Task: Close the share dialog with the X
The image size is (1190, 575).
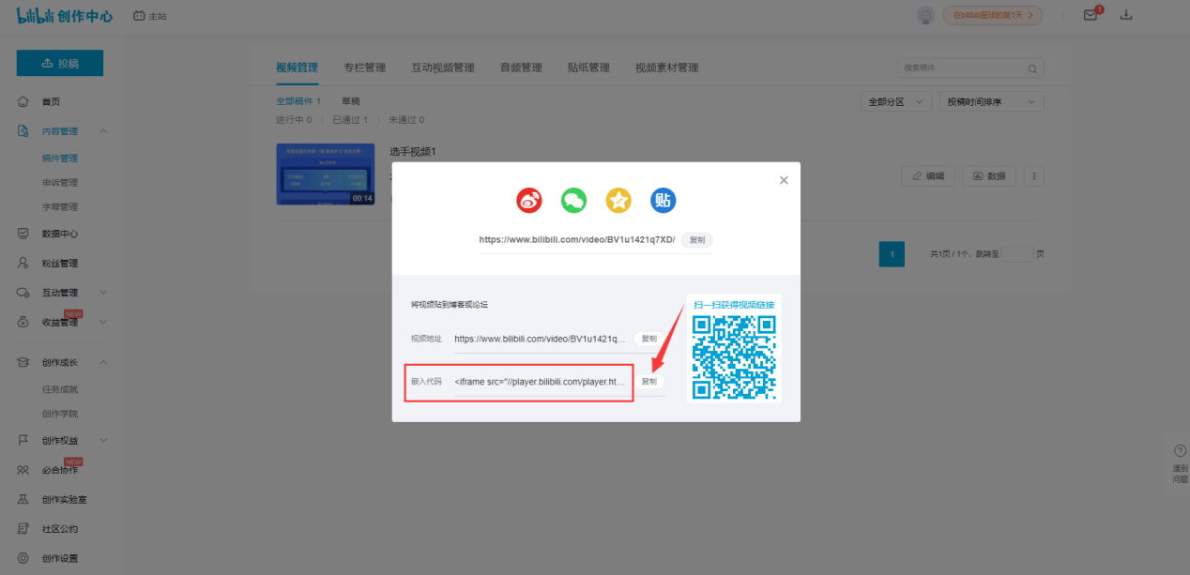Action: [x=784, y=180]
